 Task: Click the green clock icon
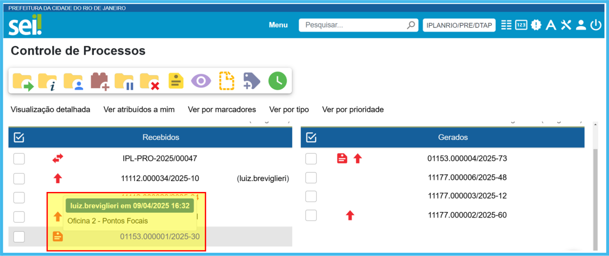tap(278, 81)
